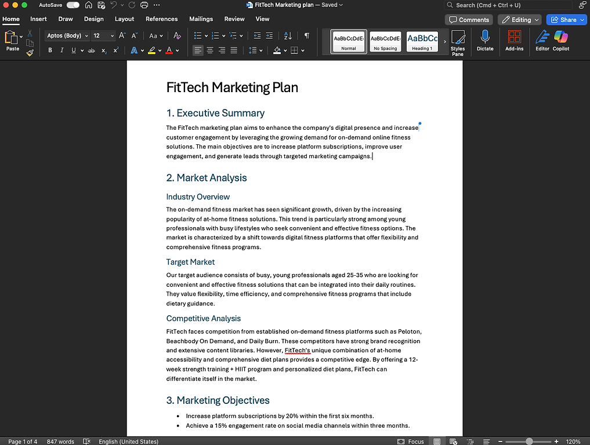Align text left
The image size is (590, 445).
click(x=198, y=50)
